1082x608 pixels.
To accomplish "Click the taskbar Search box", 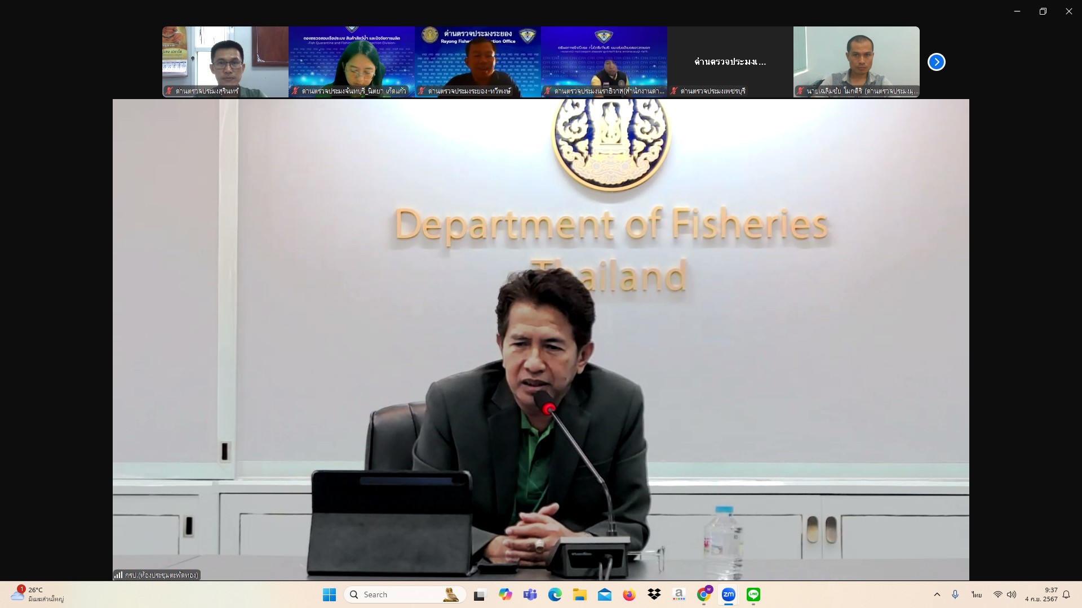I will pyautogui.click(x=405, y=594).
